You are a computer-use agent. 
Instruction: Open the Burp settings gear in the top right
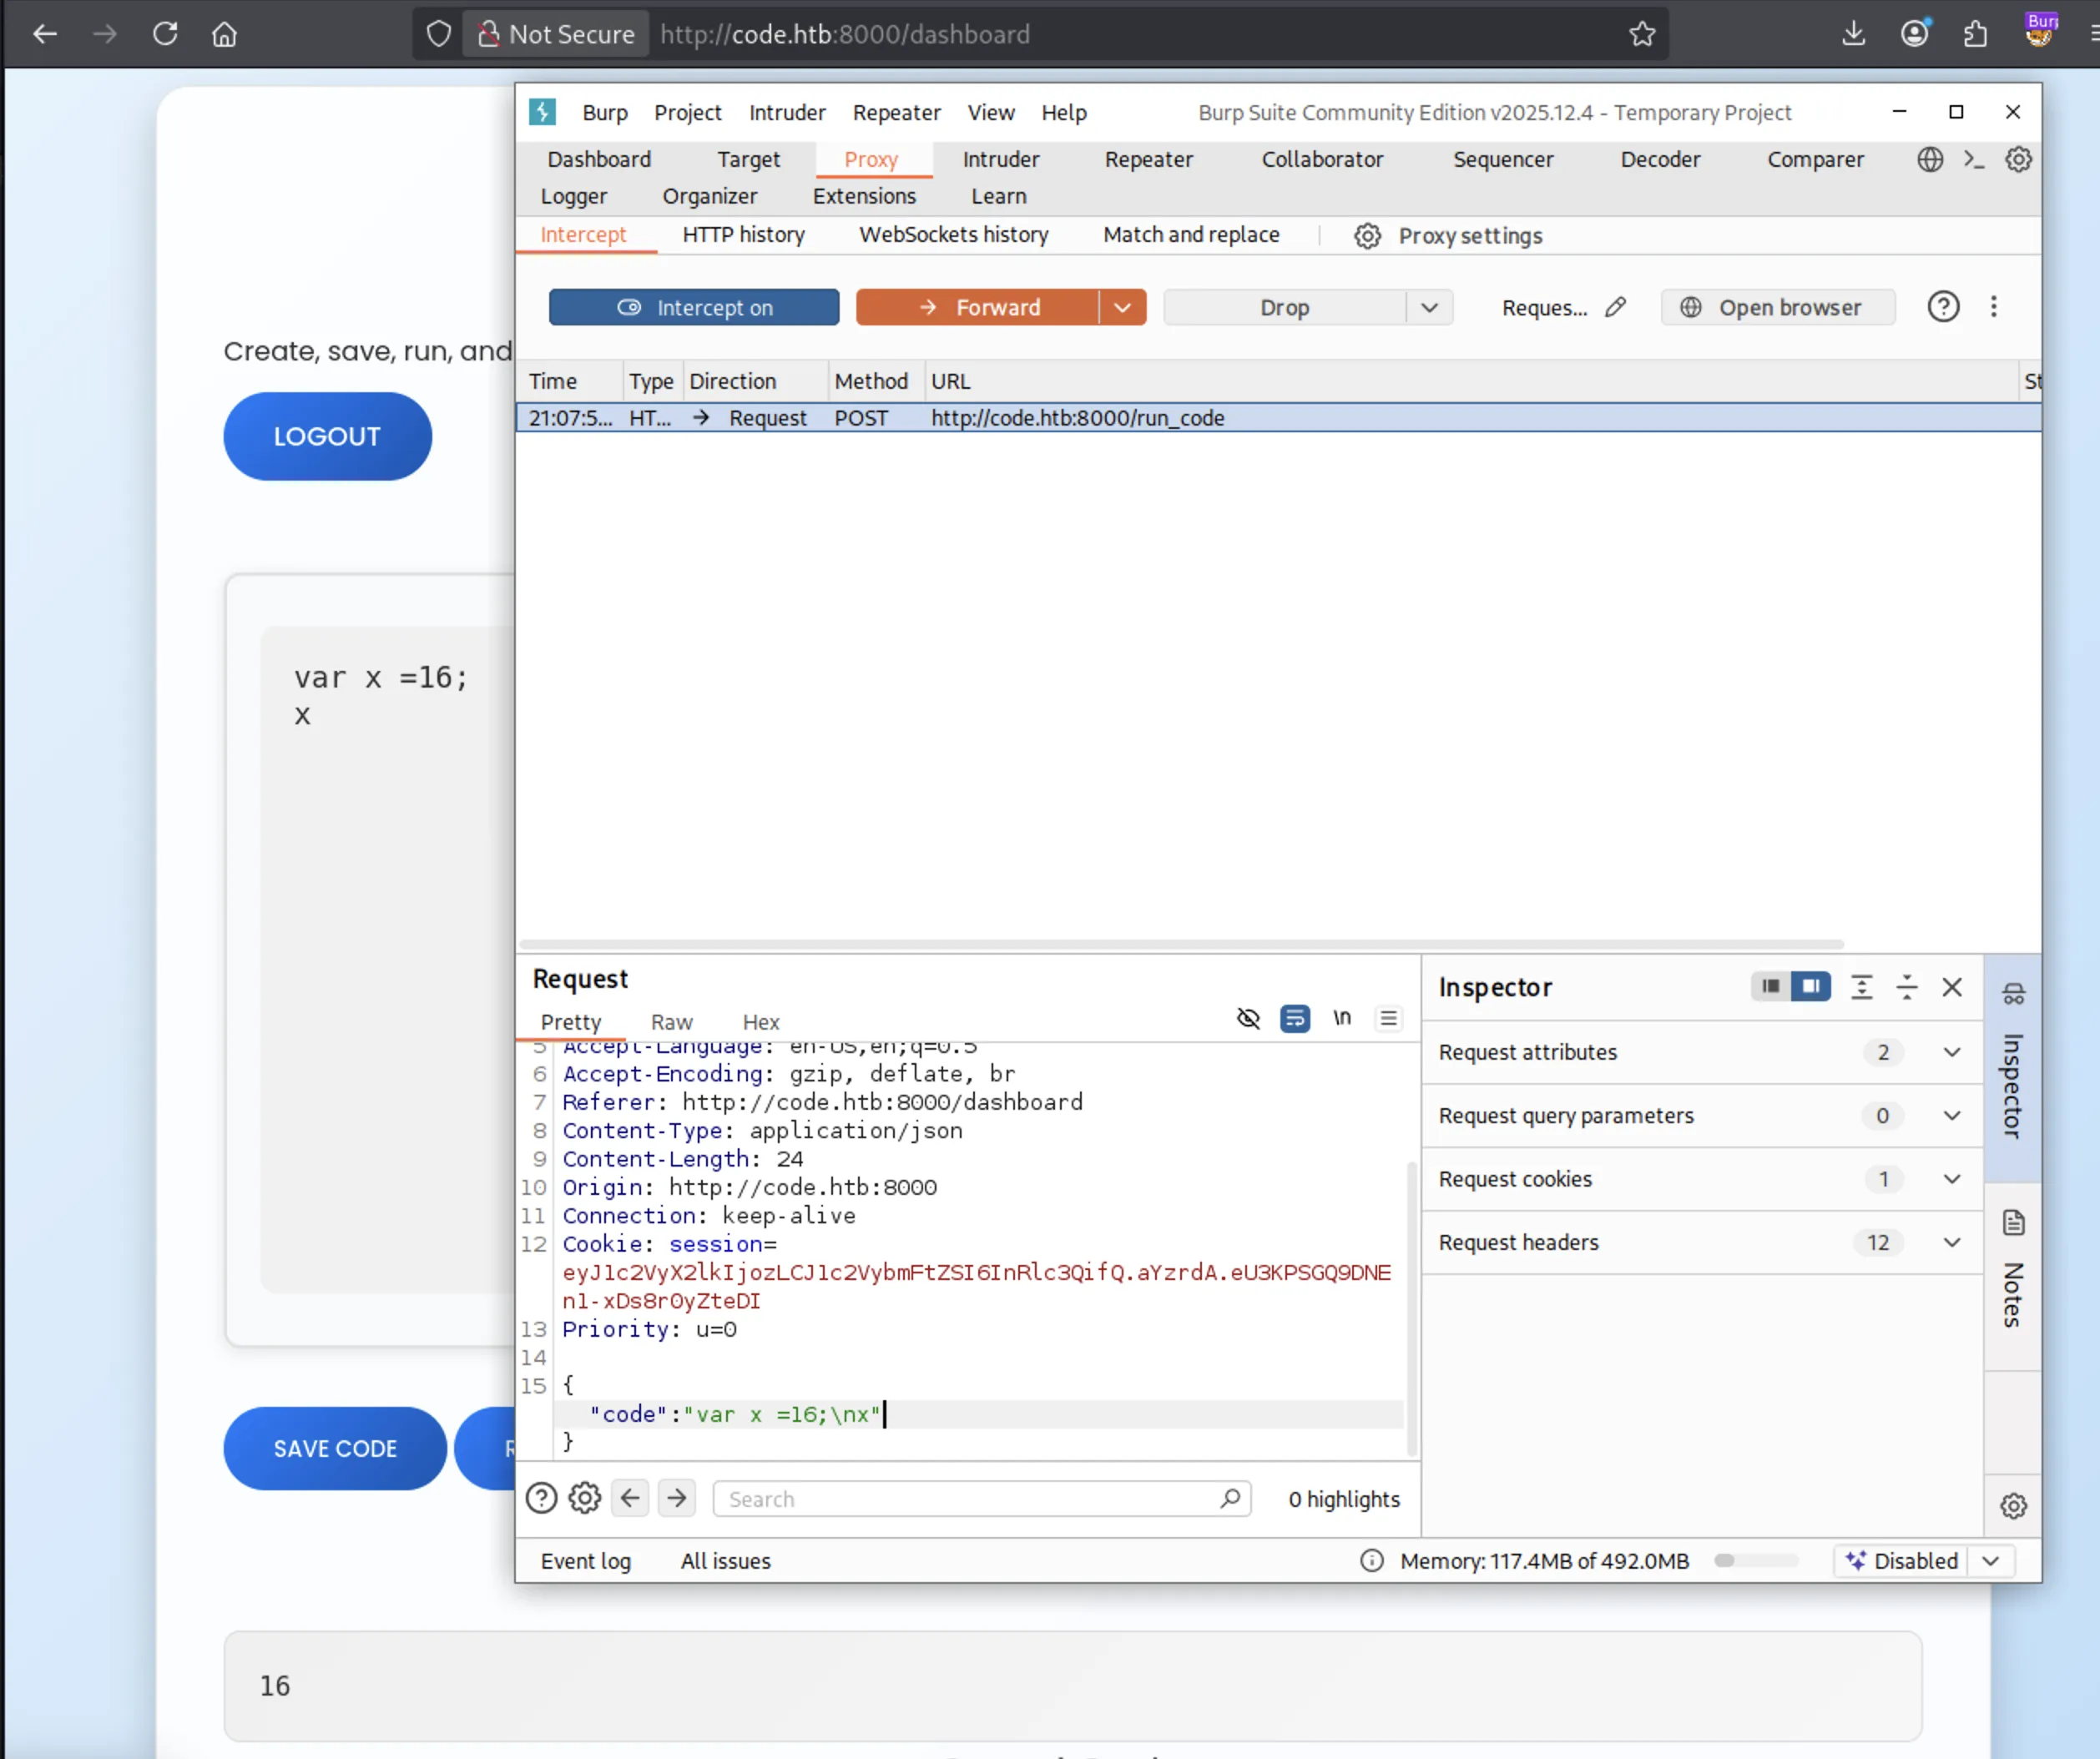pos(2018,159)
